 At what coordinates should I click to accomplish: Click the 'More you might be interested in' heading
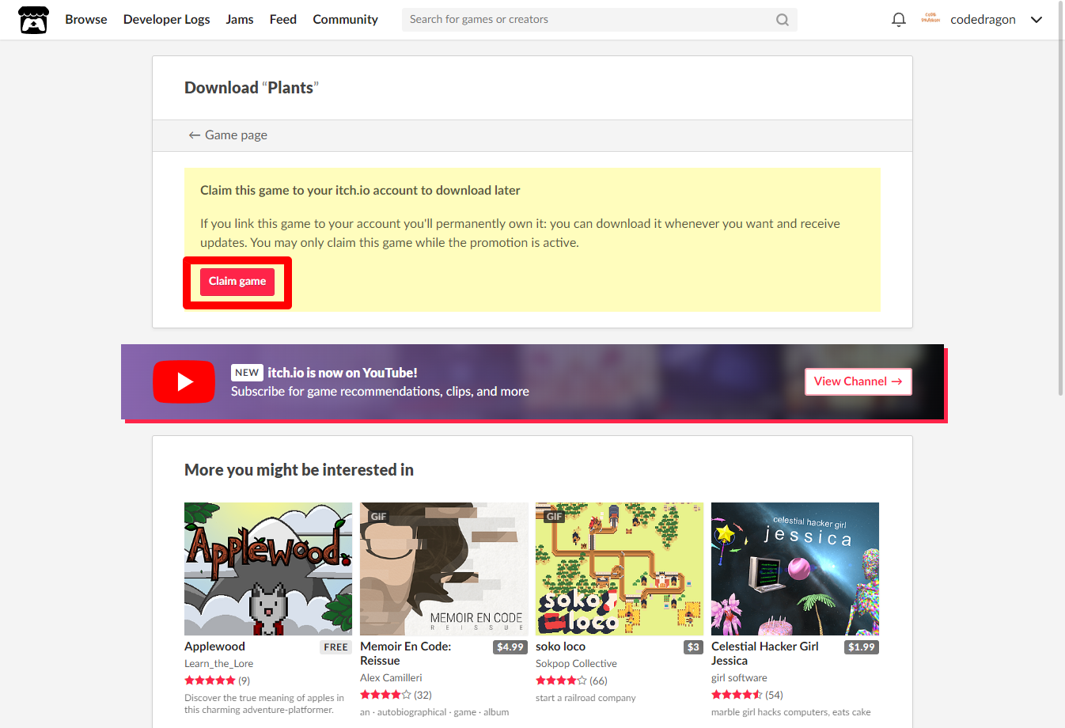coord(299,470)
